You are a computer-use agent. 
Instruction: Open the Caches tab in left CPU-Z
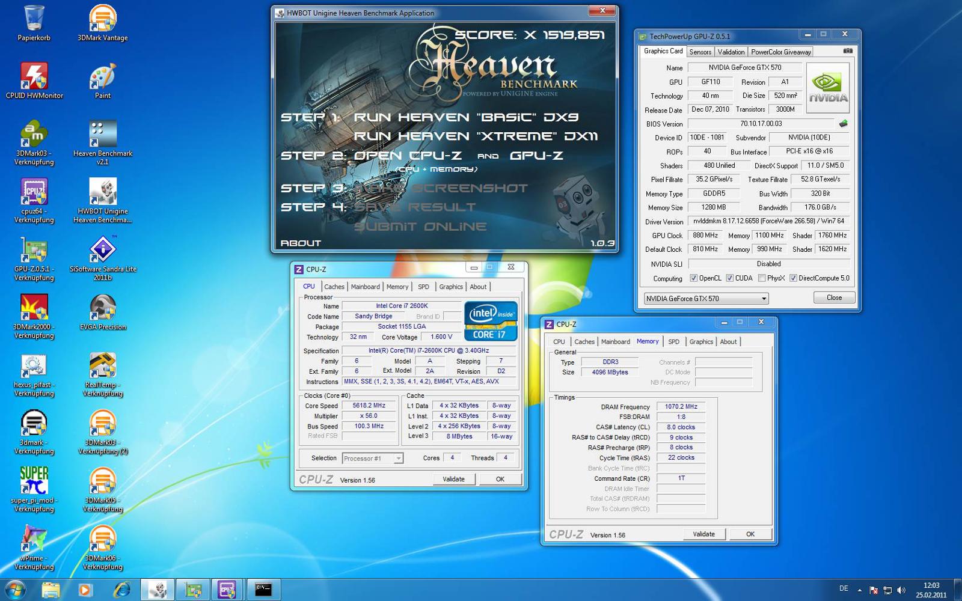coord(334,287)
